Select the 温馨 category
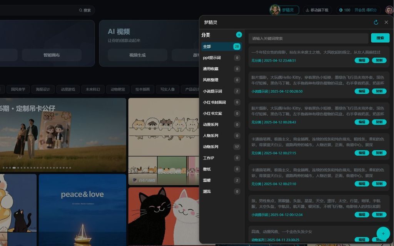394x246 pixels. click(x=221, y=180)
